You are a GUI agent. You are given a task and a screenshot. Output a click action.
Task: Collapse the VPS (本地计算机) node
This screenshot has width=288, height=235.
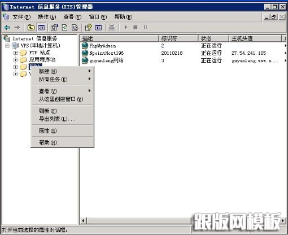click(x=7, y=46)
